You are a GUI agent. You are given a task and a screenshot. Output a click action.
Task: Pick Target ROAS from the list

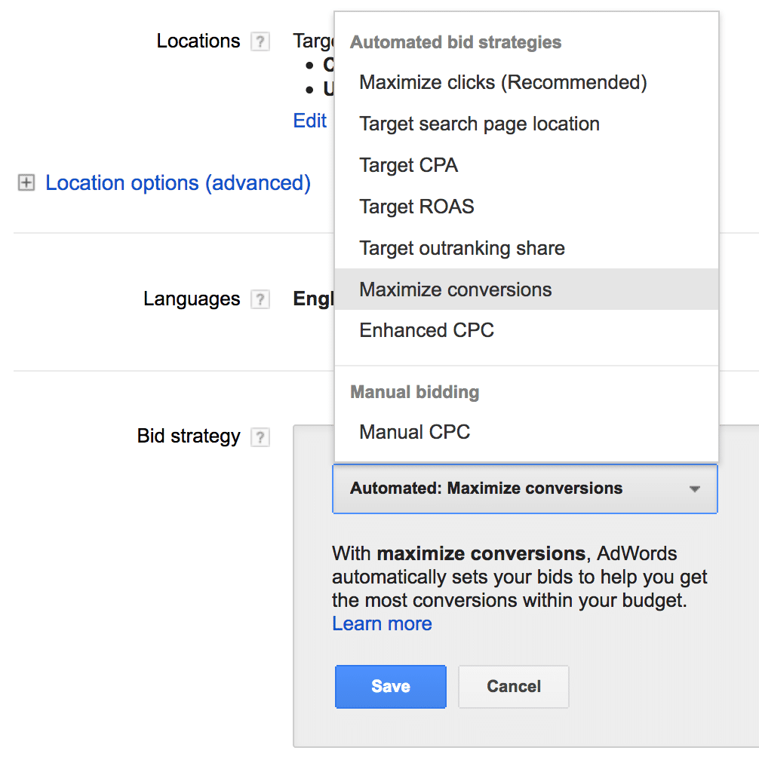[x=416, y=207]
